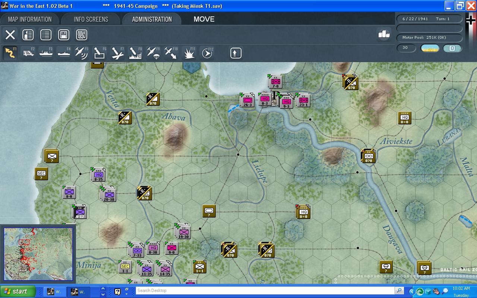Select the 20-38 infantry stack
This screenshot has height=298, width=477.
pyautogui.click(x=109, y=194)
